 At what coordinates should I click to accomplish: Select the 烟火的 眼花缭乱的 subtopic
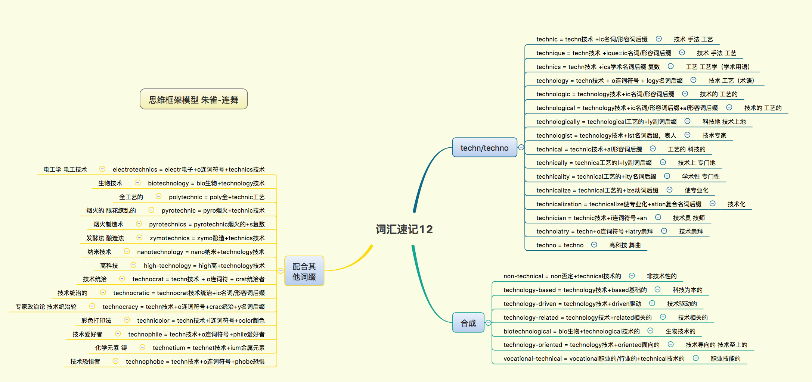[111, 210]
